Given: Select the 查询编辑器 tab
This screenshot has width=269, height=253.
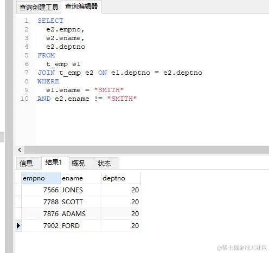Looking at the screenshot, I should point(81,7).
